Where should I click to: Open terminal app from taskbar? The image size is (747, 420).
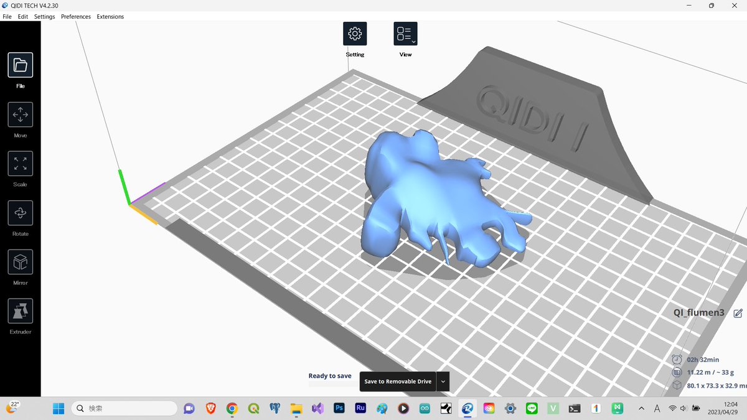[575, 408]
